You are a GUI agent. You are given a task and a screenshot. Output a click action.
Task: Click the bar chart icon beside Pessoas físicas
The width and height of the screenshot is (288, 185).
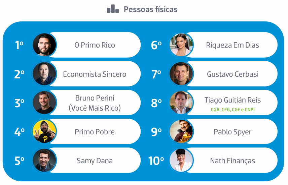113,9
